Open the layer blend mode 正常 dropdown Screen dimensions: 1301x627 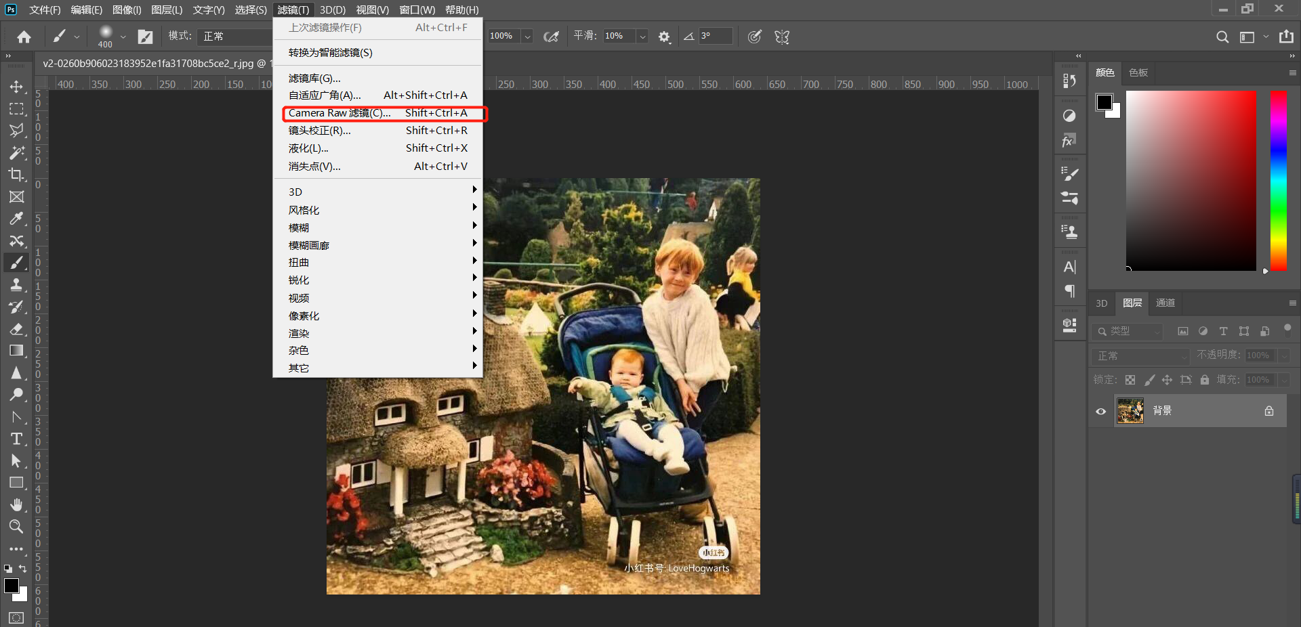click(x=1140, y=355)
